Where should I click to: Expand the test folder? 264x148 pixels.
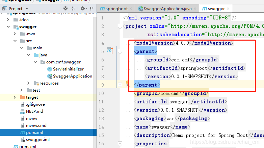point(22,90)
